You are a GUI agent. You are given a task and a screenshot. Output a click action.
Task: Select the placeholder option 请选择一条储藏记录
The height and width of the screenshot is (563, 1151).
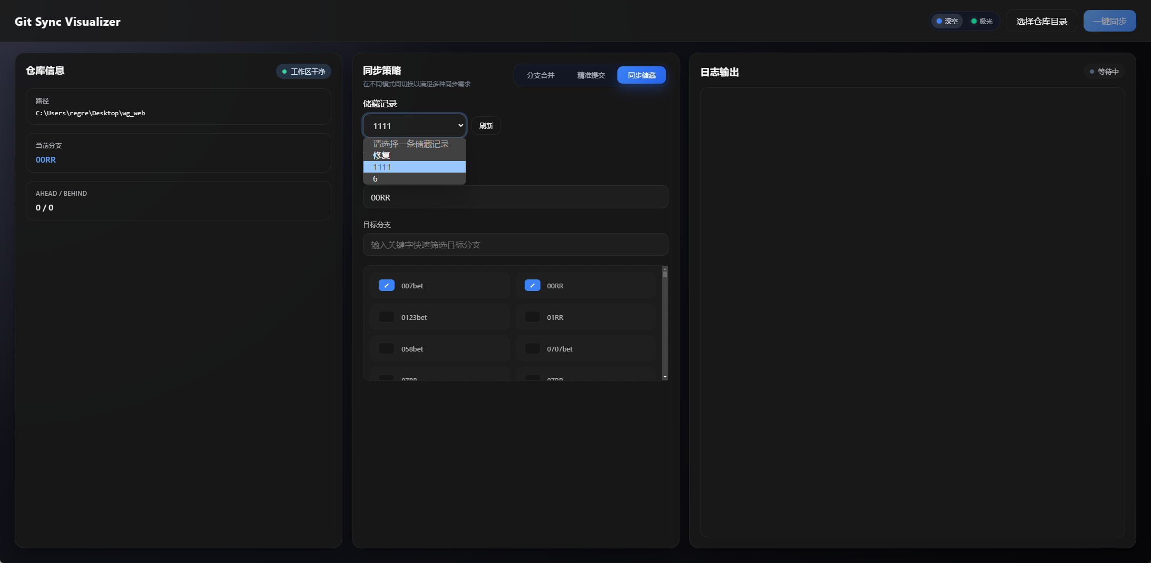415,144
